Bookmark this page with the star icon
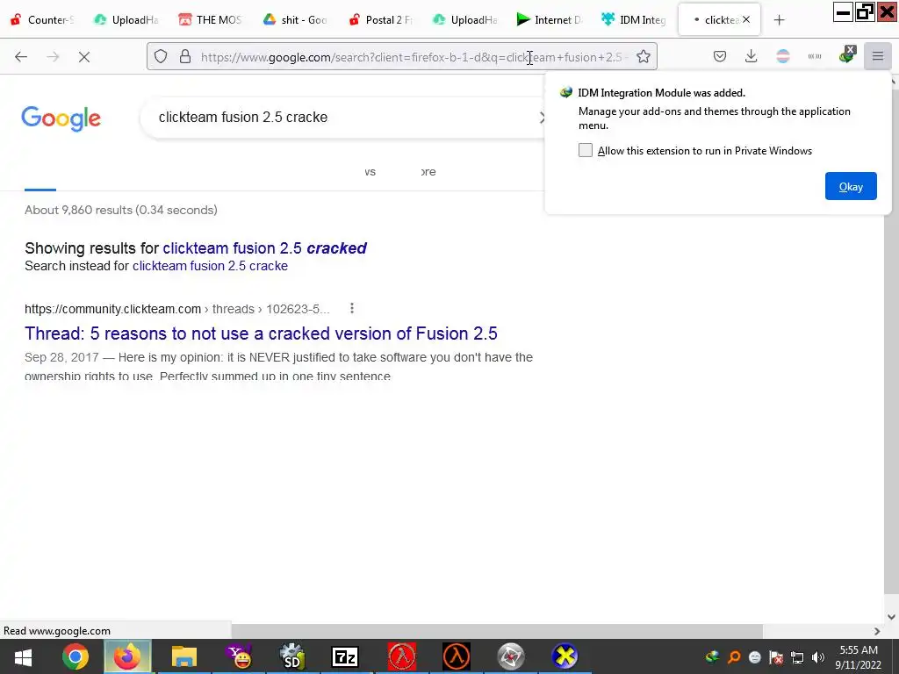 pos(644,56)
